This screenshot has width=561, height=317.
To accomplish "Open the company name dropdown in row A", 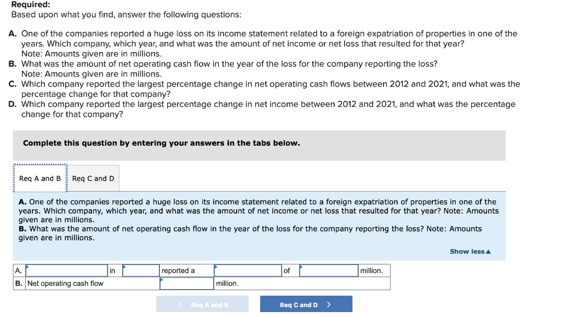I will [66, 270].
